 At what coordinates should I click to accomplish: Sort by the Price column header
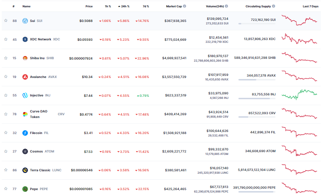(89, 6)
